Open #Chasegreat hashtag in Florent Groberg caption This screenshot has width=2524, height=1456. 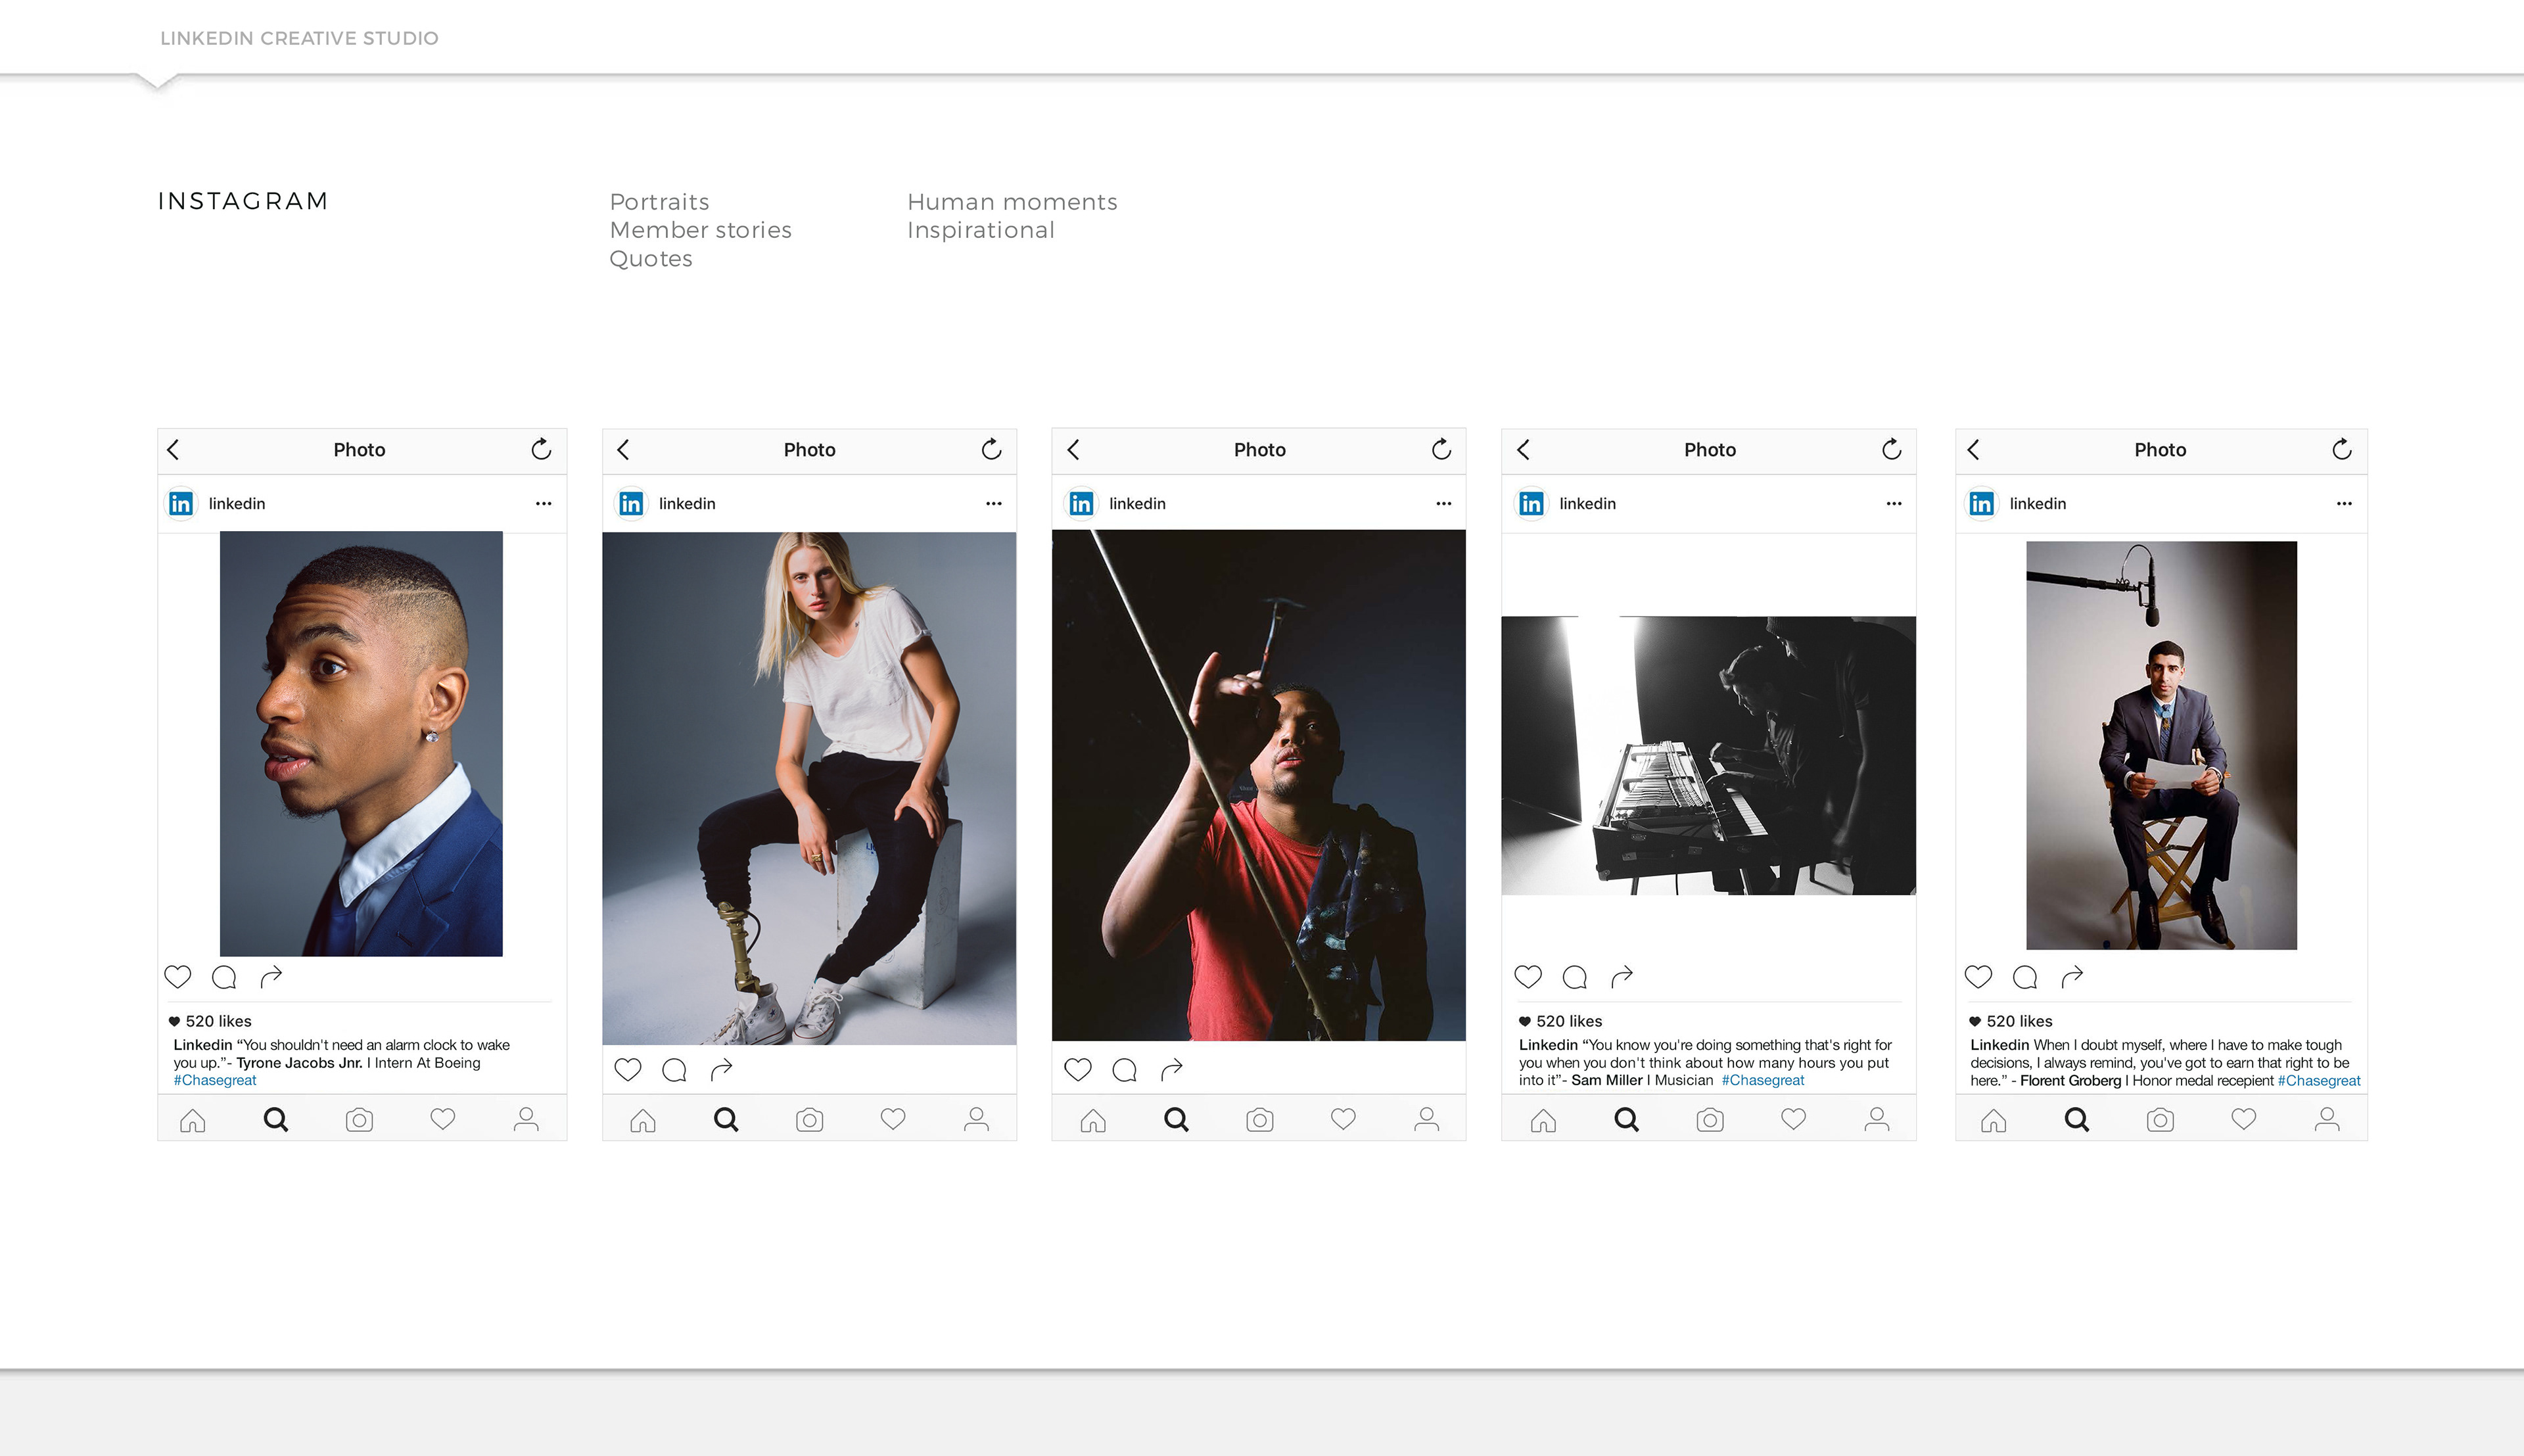coord(2318,1081)
